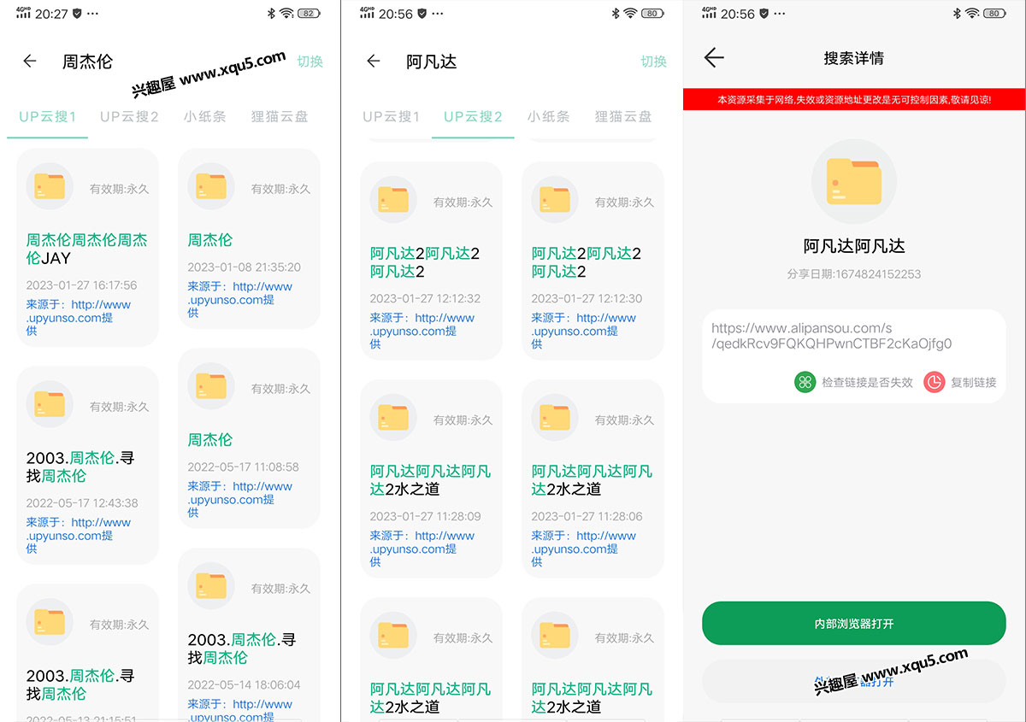Open 阿凡达2水之道 result dated 11:28:09

coord(431,480)
